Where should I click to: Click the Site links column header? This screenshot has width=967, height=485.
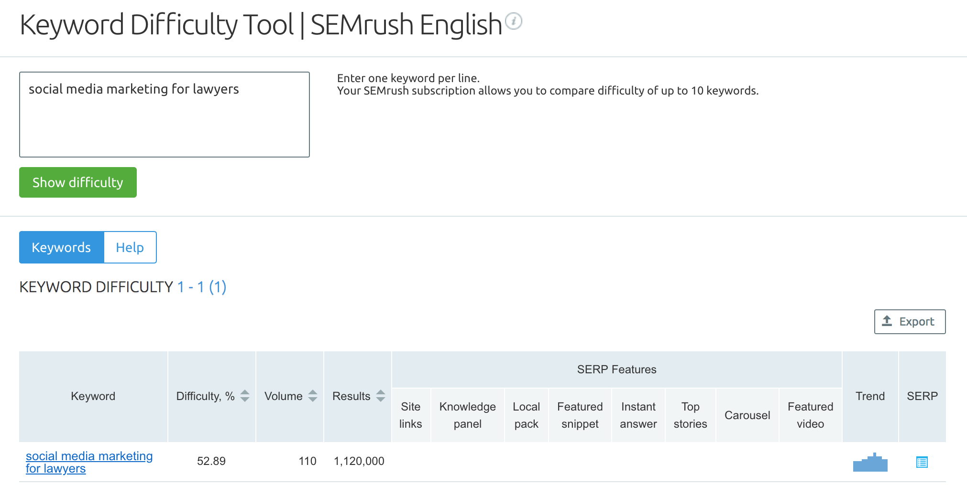[x=411, y=415]
